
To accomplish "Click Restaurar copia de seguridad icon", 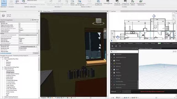I will click(x=80, y=3).
